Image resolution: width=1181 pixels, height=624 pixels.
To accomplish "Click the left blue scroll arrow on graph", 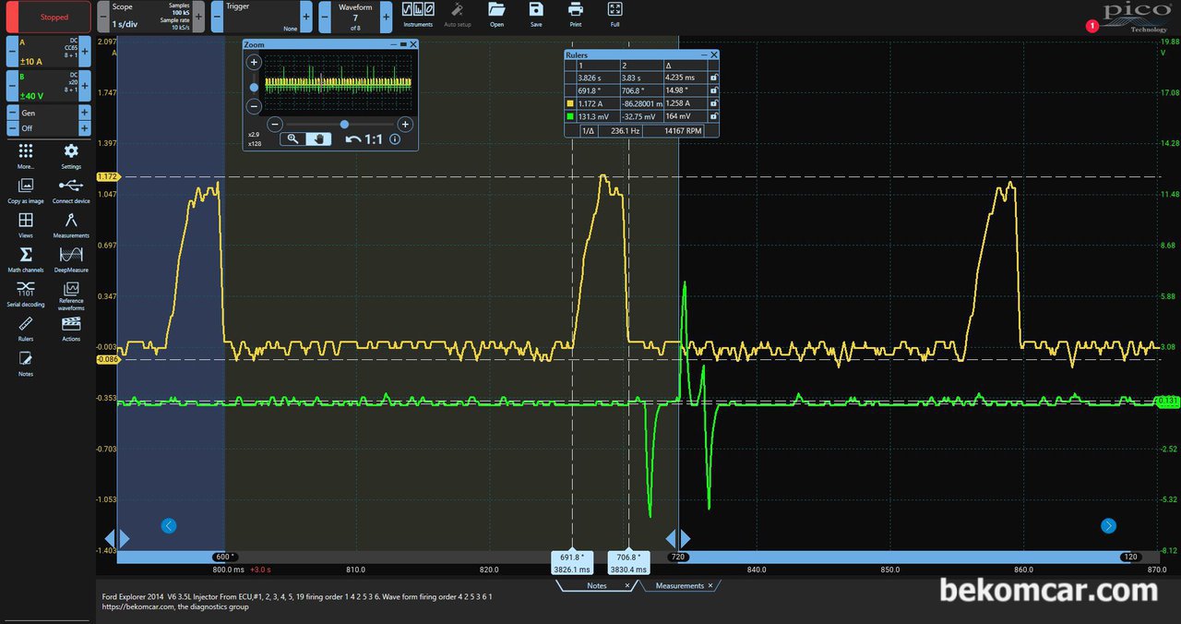I will pyautogui.click(x=168, y=525).
